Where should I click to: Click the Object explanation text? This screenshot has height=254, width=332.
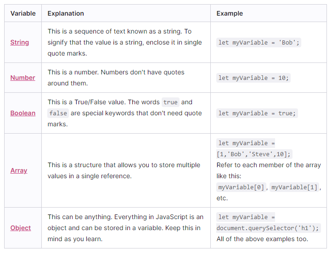click(125, 228)
